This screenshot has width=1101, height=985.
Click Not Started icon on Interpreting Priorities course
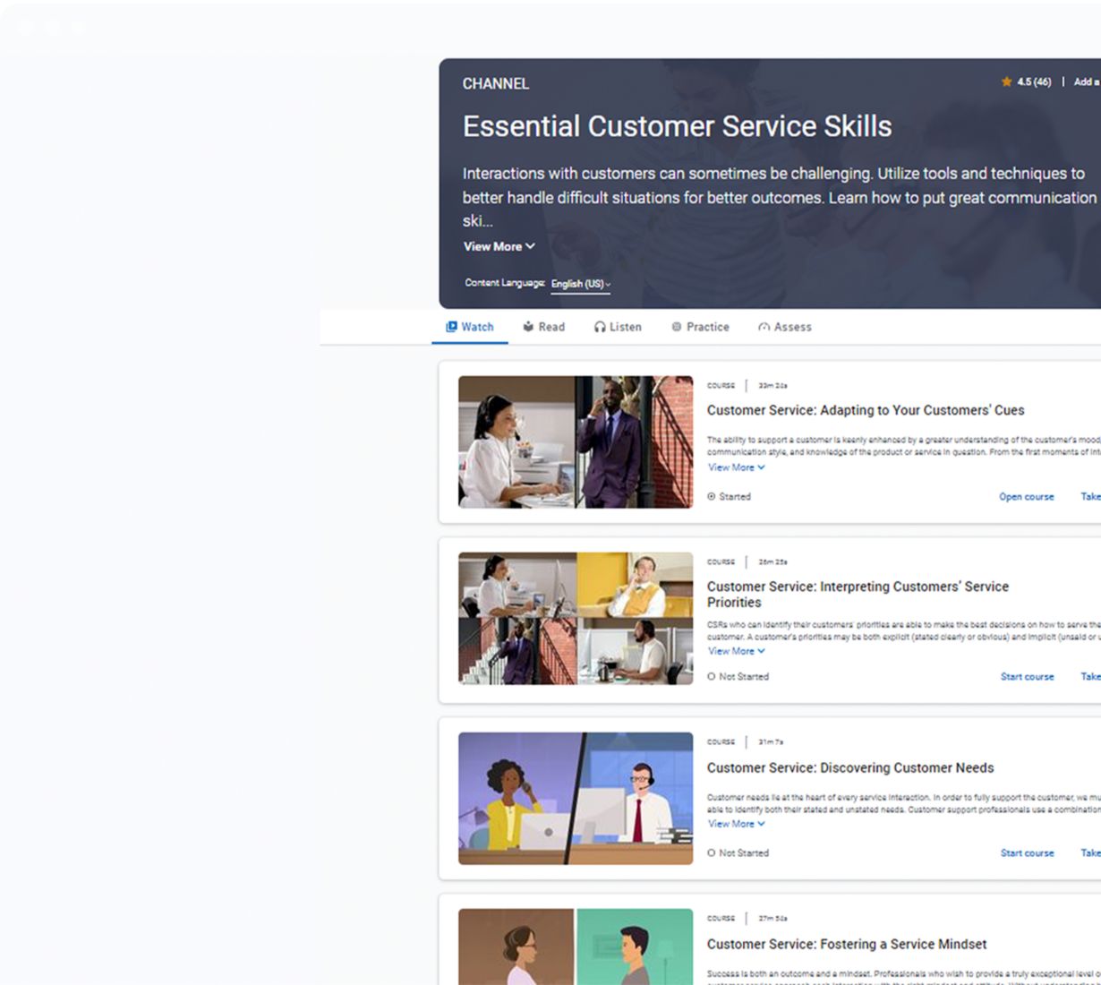pos(712,677)
